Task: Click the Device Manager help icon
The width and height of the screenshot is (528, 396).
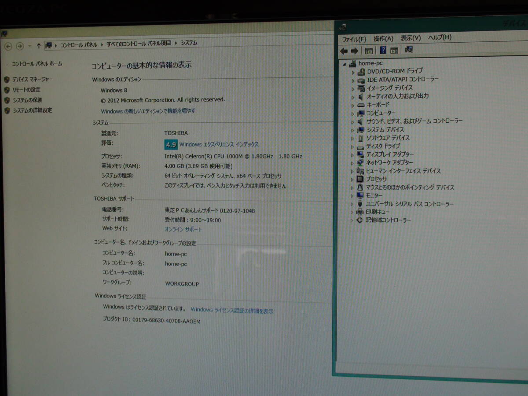Action: click(383, 51)
